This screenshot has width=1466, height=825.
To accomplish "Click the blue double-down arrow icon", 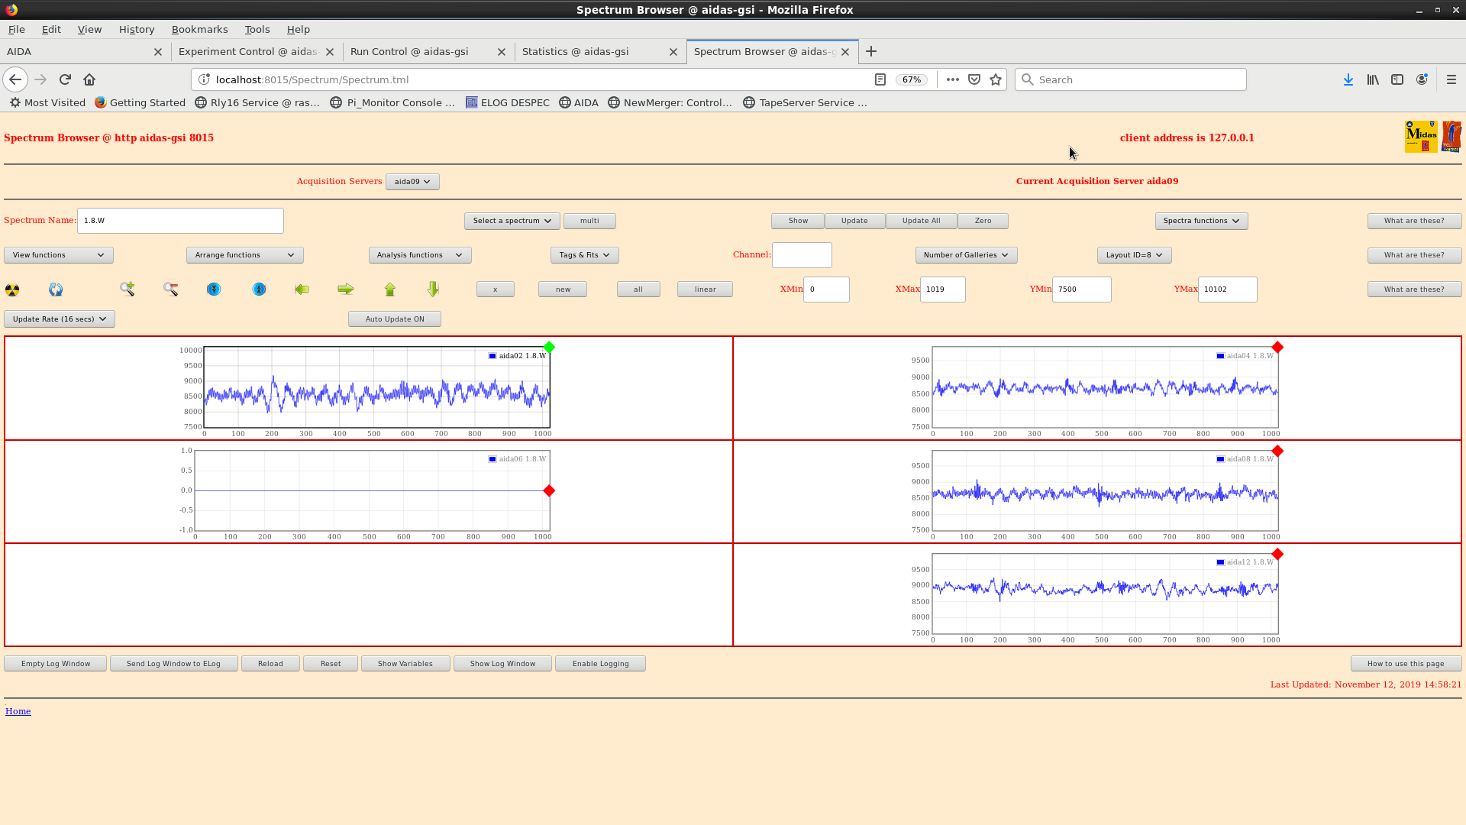I will [214, 289].
